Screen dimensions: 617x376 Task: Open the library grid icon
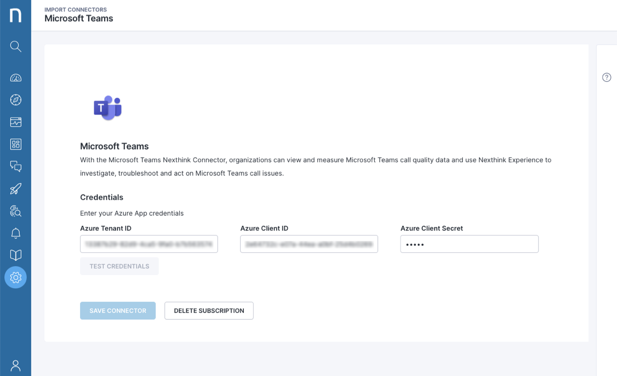click(x=15, y=144)
